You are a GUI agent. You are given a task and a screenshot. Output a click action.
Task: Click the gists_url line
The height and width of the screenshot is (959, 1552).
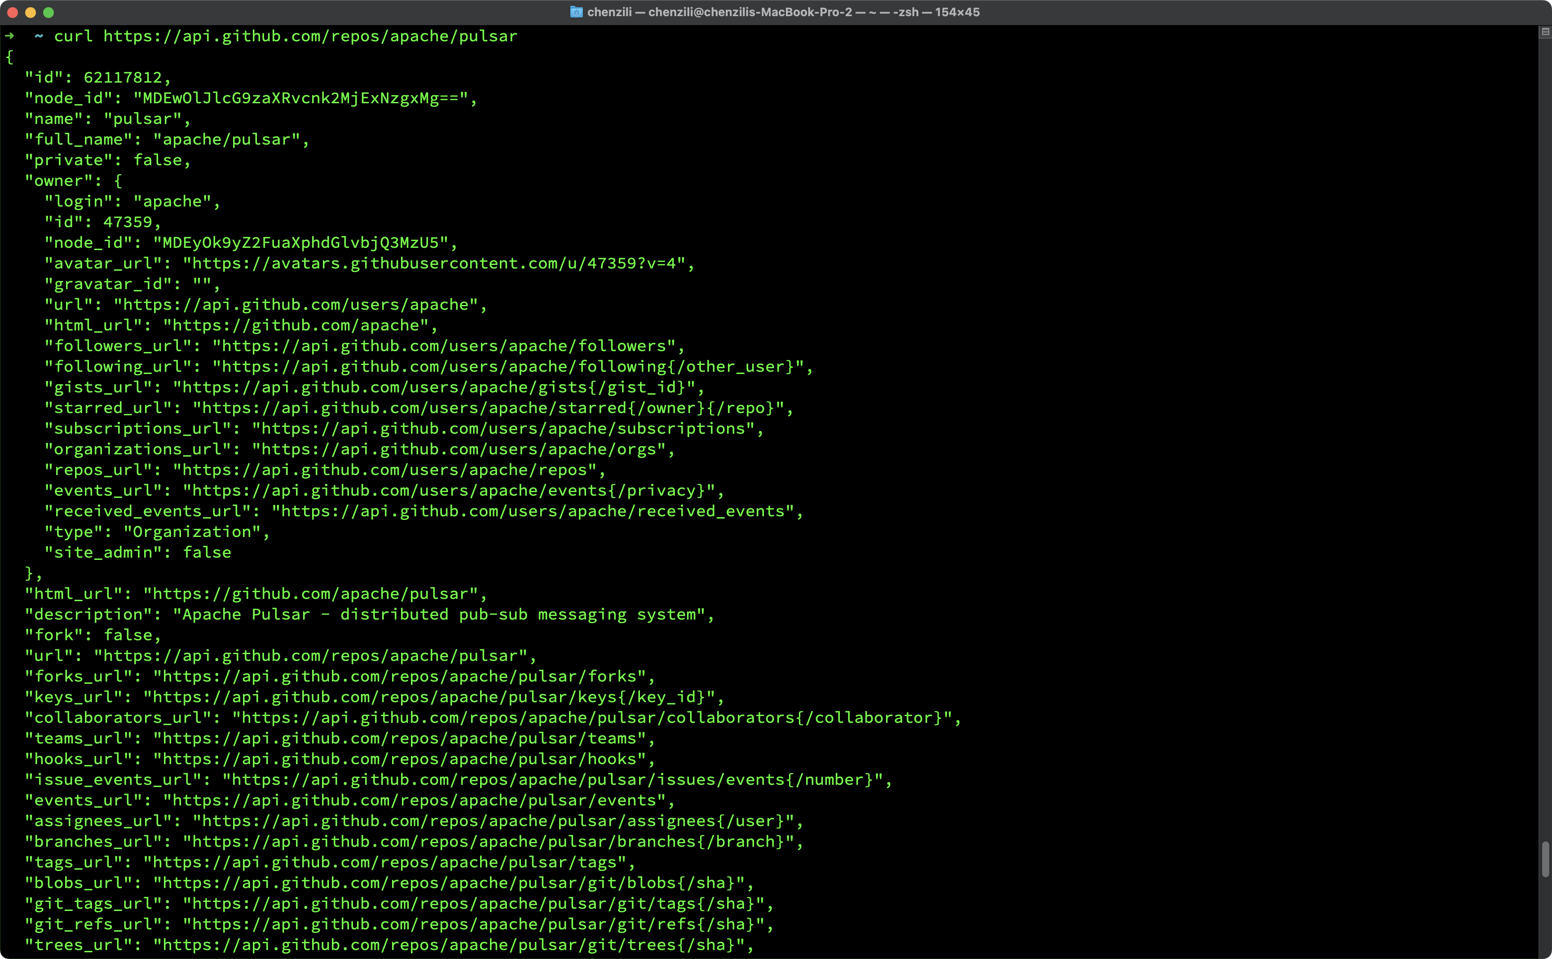[374, 387]
